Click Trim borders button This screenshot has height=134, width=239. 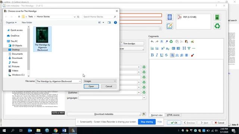tap(132, 44)
